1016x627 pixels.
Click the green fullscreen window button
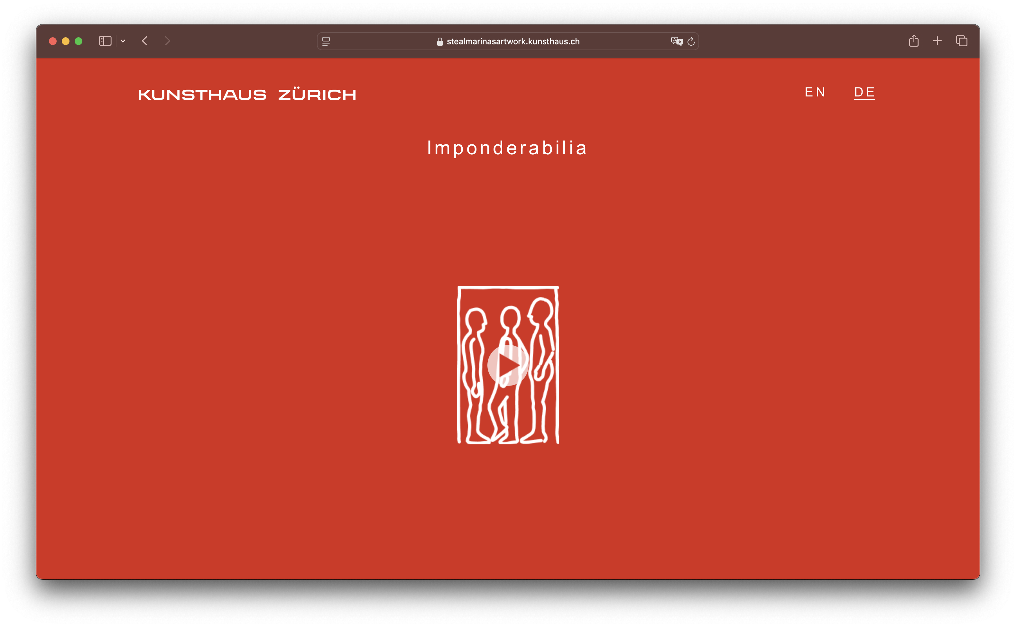pos(79,41)
